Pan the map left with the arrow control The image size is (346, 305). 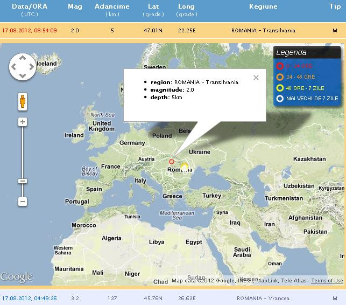tap(15, 67)
